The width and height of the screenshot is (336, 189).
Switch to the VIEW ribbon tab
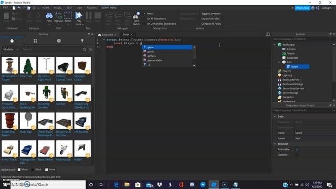click(79, 8)
